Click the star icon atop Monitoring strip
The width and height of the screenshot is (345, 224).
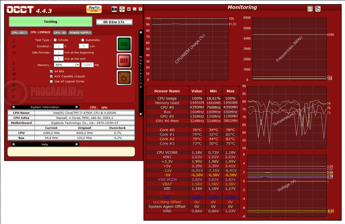tap(141, 32)
